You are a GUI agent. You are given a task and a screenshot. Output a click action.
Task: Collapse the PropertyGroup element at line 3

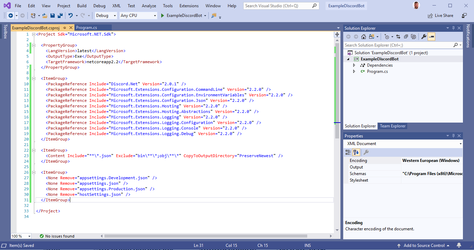click(x=34, y=45)
